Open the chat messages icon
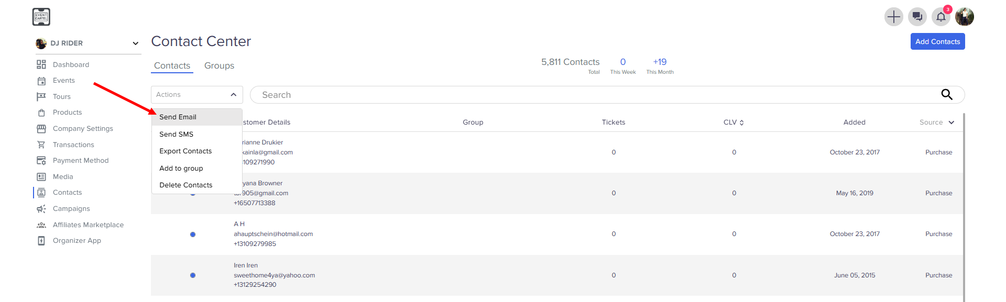The width and height of the screenshot is (1006, 302). [917, 17]
